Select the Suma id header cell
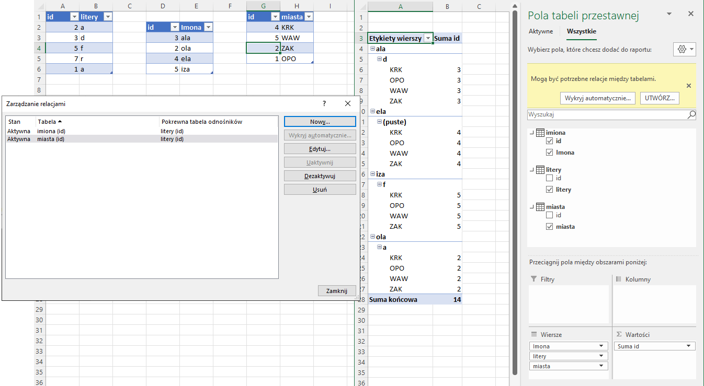This screenshot has width=704, height=386. [447, 38]
